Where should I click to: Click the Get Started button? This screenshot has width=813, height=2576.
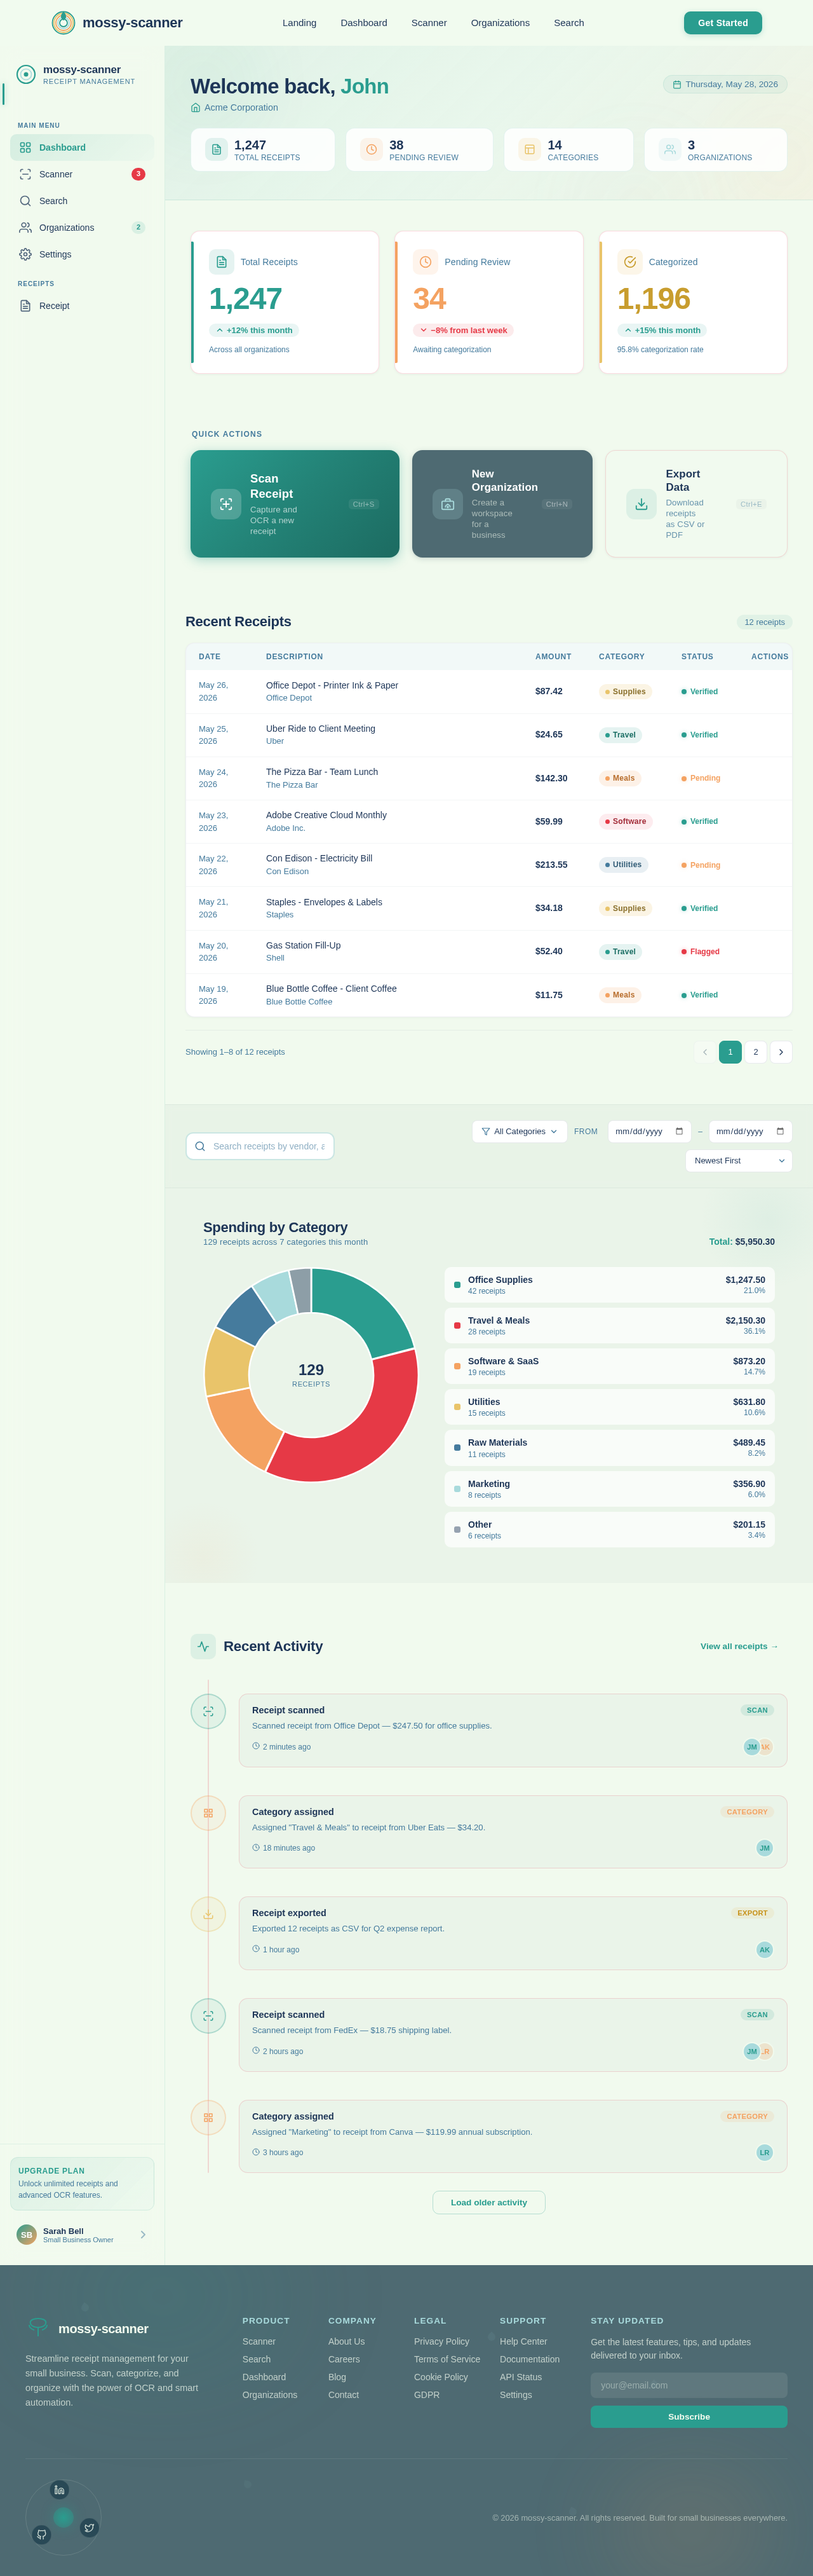coord(722,23)
